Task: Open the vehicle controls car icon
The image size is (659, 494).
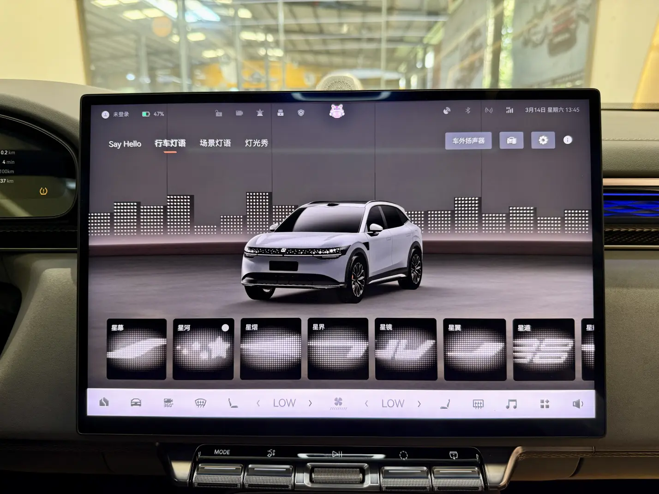Action: click(136, 403)
